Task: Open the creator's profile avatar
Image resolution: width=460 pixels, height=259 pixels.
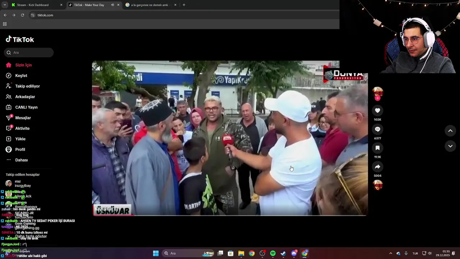Action: point(377,92)
